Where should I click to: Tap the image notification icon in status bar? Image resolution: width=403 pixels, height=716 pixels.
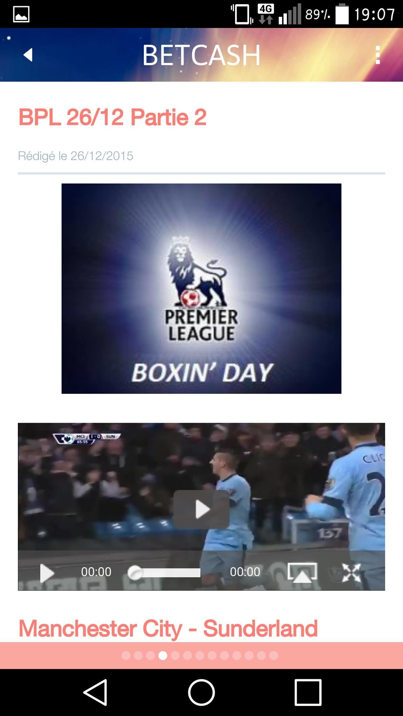pyautogui.click(x=21, y=14)
